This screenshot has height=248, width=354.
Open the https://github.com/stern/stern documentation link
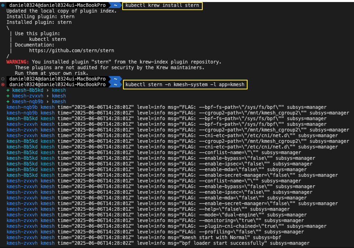point(72,51)
